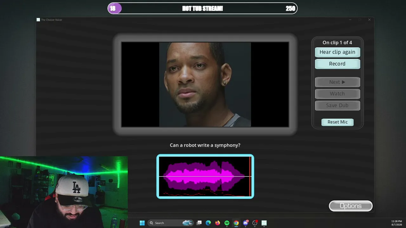Image resolution: width=406 pixels, height=228 pixels.
Task: Click the audio waveform display
Action: 205,176
